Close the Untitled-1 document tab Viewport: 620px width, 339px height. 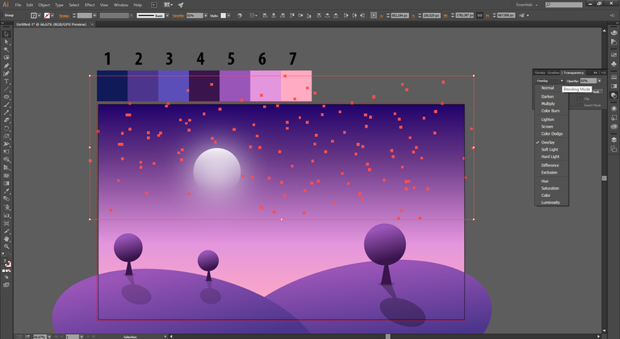tap(93, 24)
